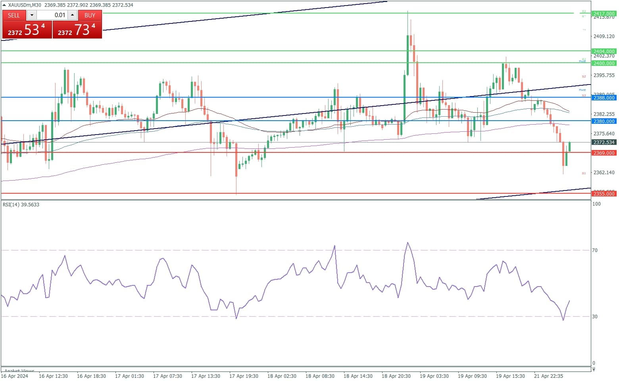Screen dimensions: 619x381
Task: Increase lot volume with the up arrow
Action: tap(73, 15)
